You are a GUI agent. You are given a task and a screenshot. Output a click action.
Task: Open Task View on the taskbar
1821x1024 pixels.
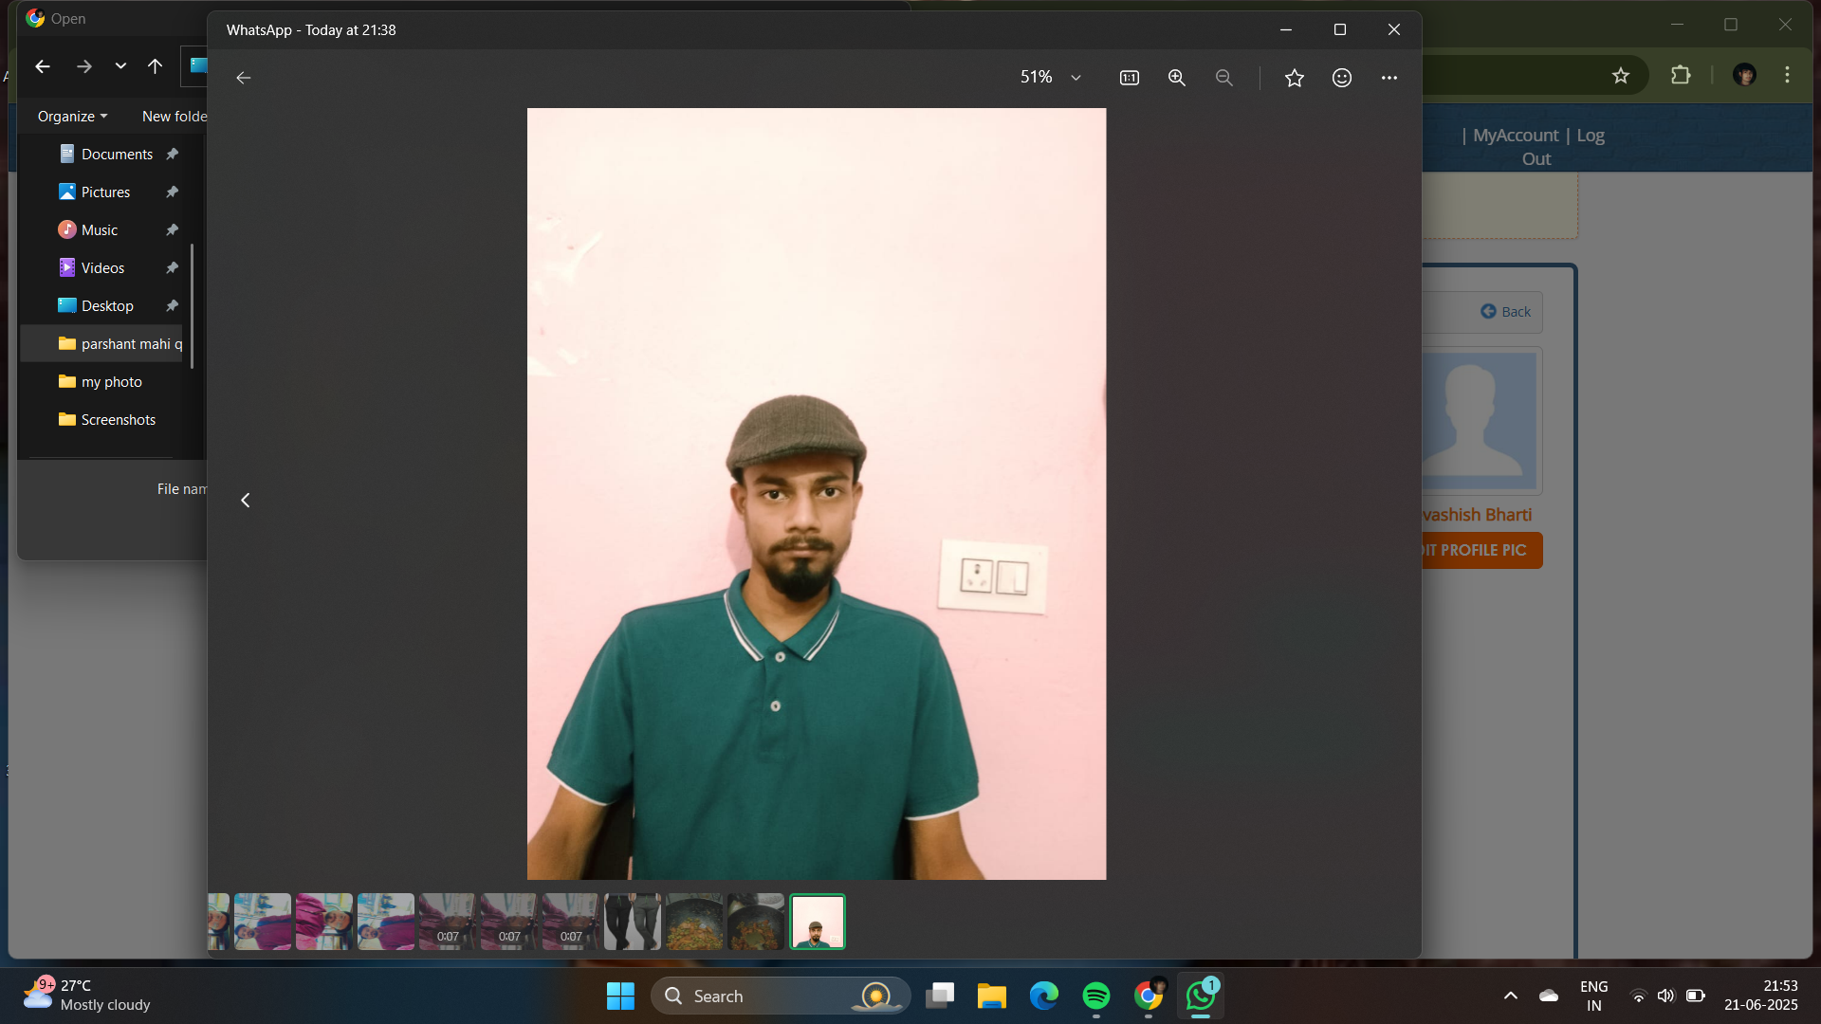coord(940,996)
